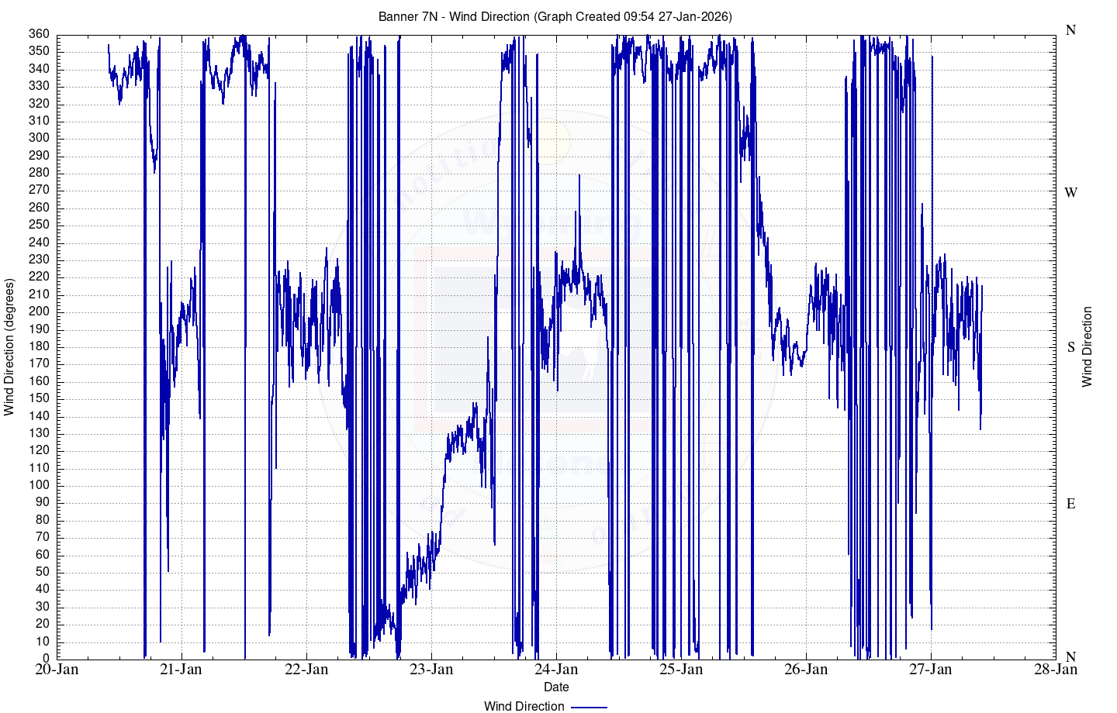Click the yellow sun in the watermark logo
This screenshot has width=1117, height=713.
552,140
